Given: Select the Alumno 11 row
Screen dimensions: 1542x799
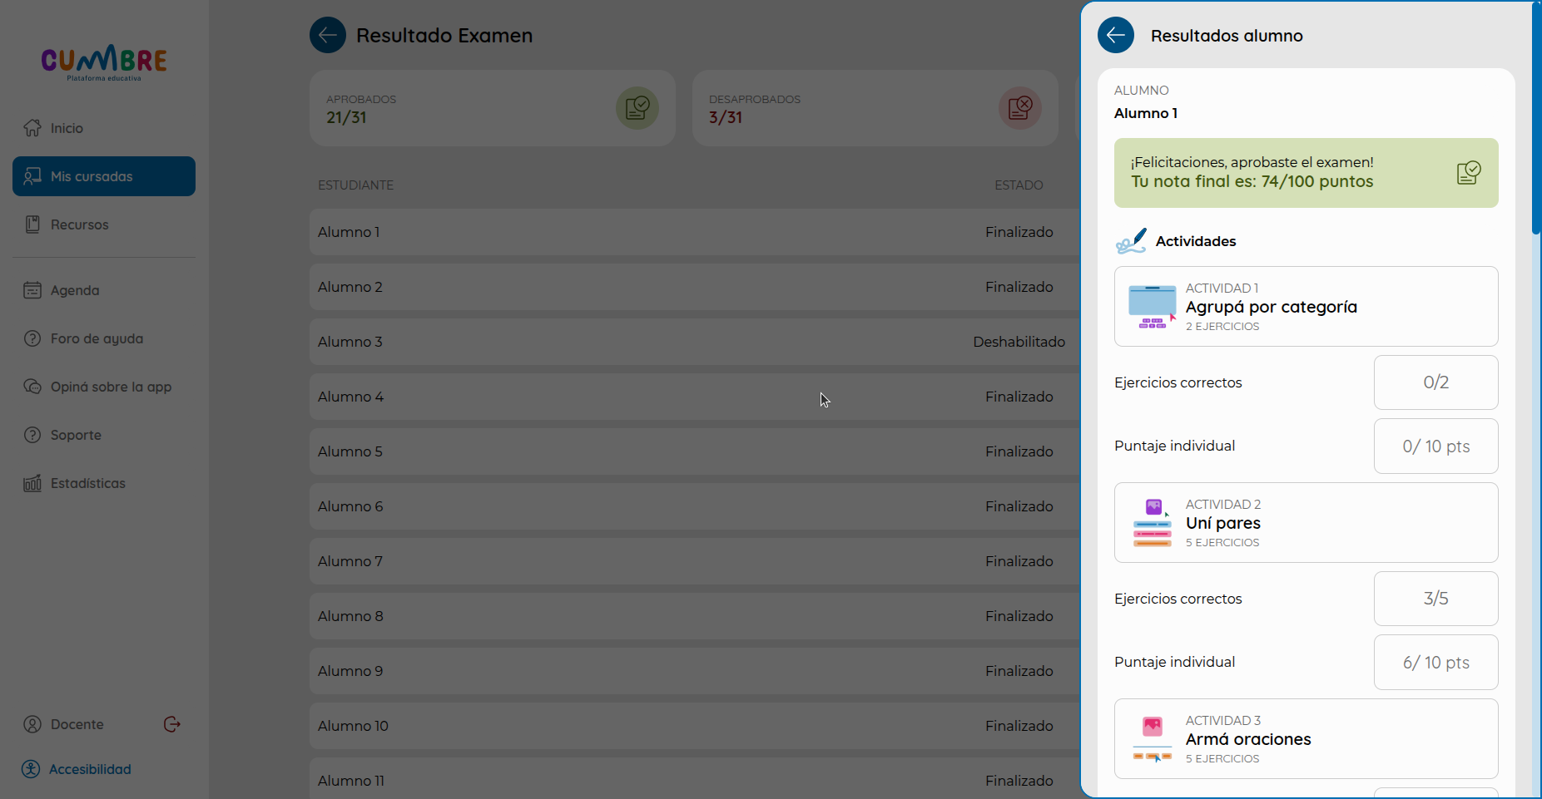Looking at the screenshot, I should coord(695,778).
